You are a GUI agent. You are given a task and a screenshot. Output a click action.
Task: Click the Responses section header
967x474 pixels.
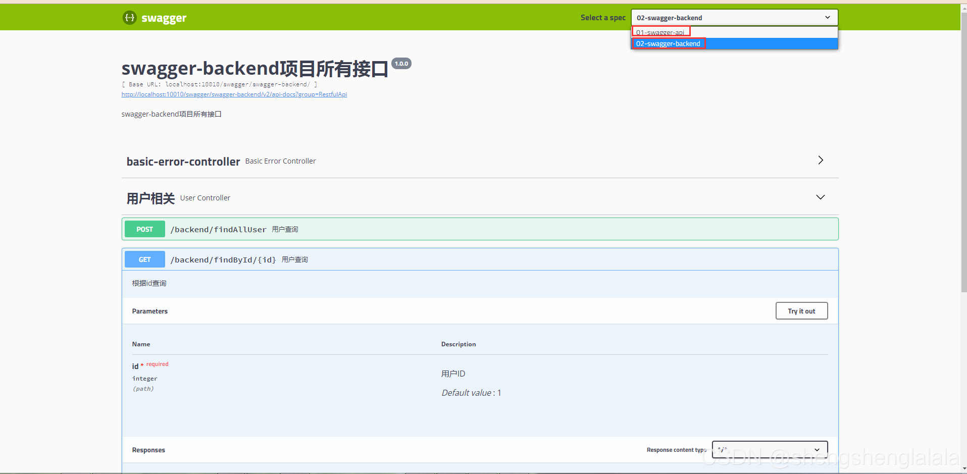(x=148, y=450)
